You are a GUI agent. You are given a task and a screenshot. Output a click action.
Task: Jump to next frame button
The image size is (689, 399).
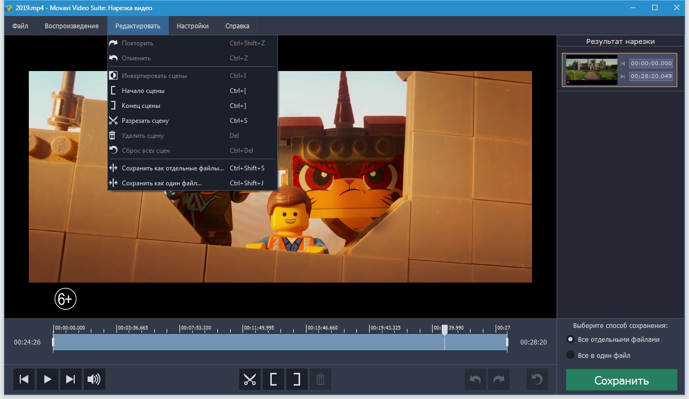(71, 379)
